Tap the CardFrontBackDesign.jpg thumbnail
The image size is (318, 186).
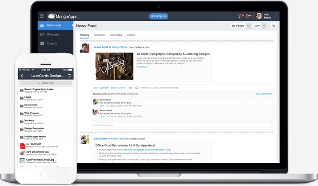pyautogui.click(x=22, y=161)
